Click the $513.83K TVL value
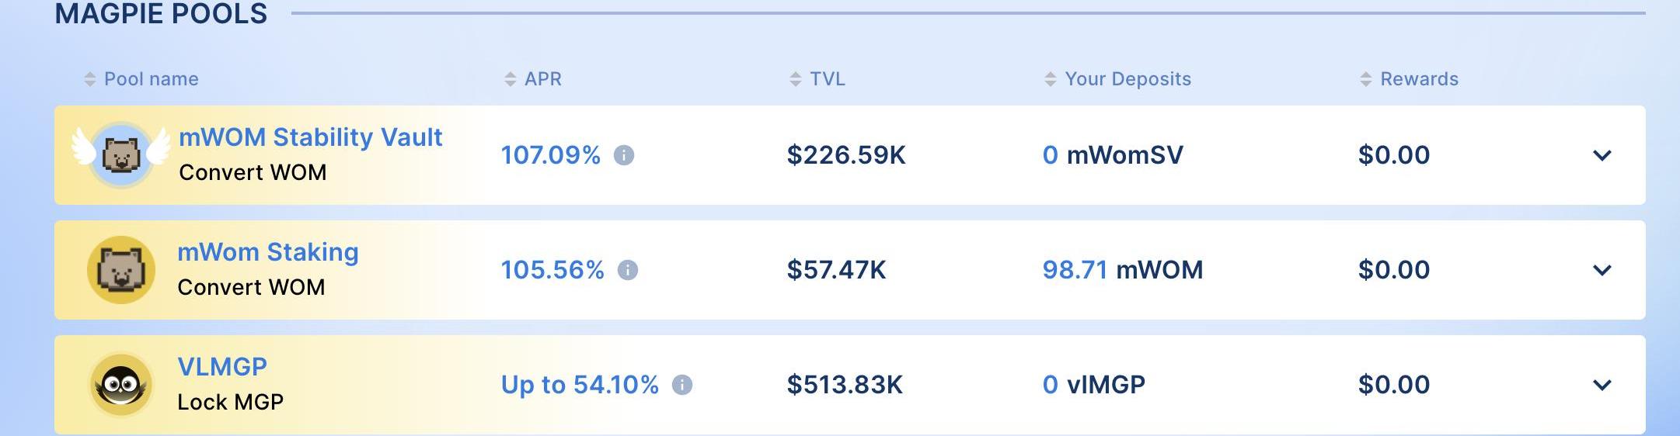Viewport: 1680px width, 436px height. [845, 385]
